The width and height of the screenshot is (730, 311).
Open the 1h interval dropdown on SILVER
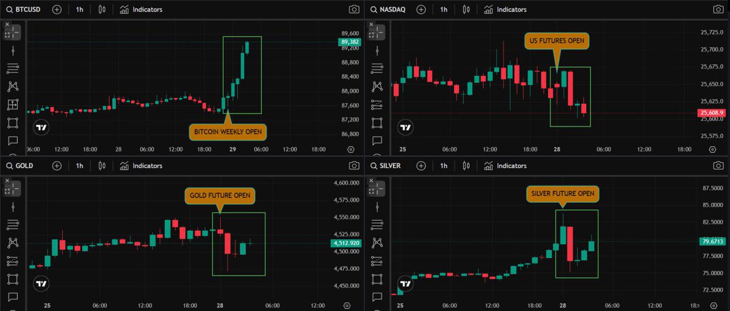(x=443, y=165)
